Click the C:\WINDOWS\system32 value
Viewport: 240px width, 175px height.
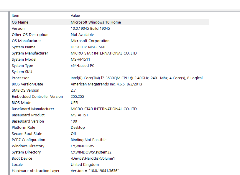coord(91,152)
